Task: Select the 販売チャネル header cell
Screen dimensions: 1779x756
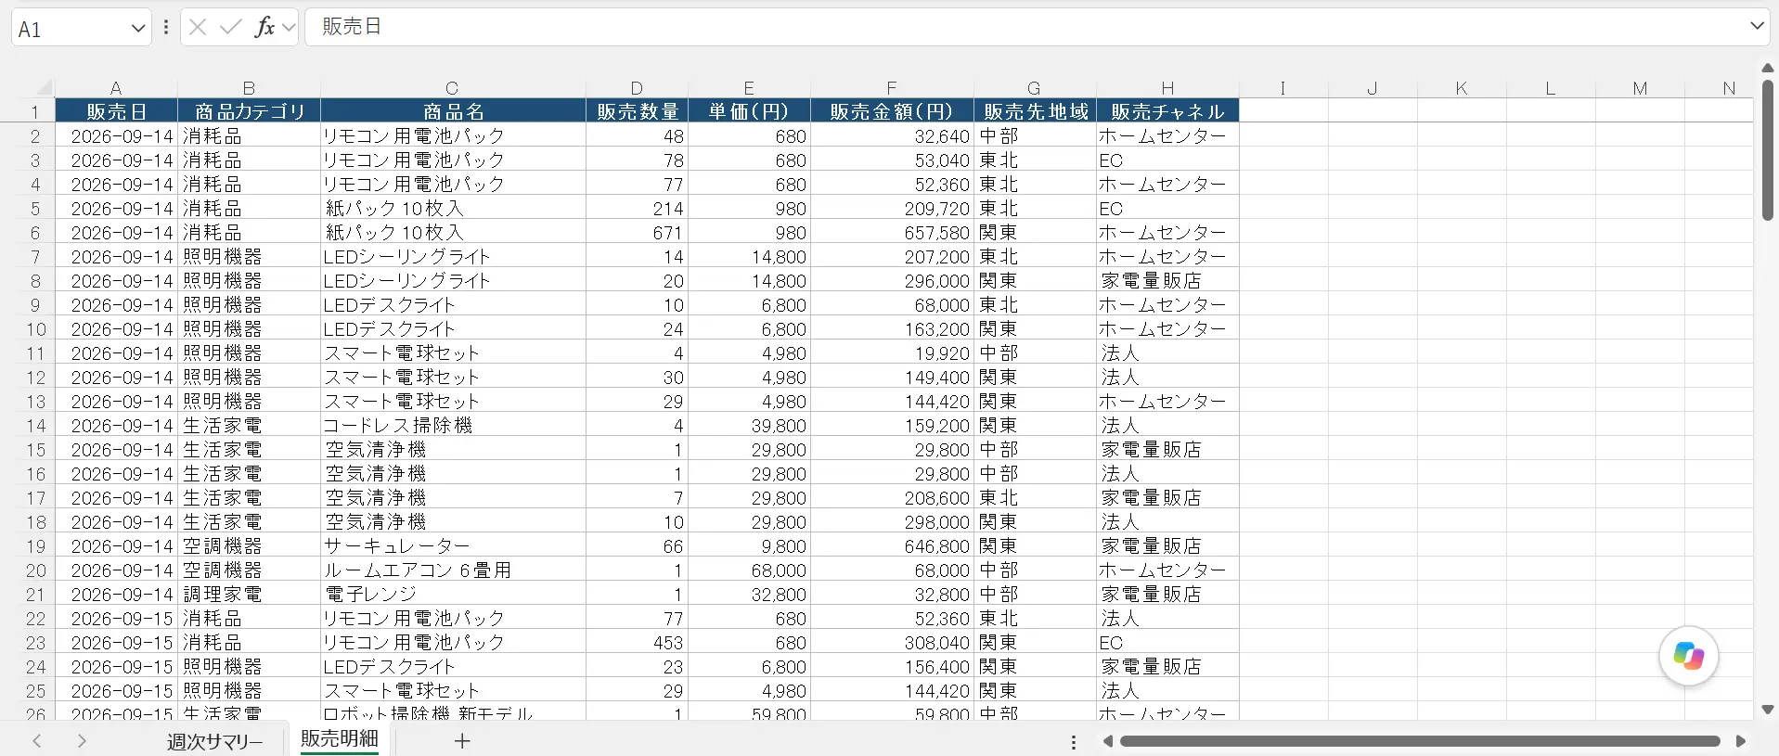Action: pyautogui.click(x=1167, y=111)
